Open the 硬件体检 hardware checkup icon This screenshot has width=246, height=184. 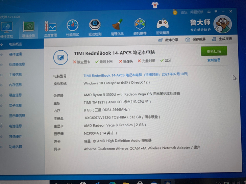[6, 30]
